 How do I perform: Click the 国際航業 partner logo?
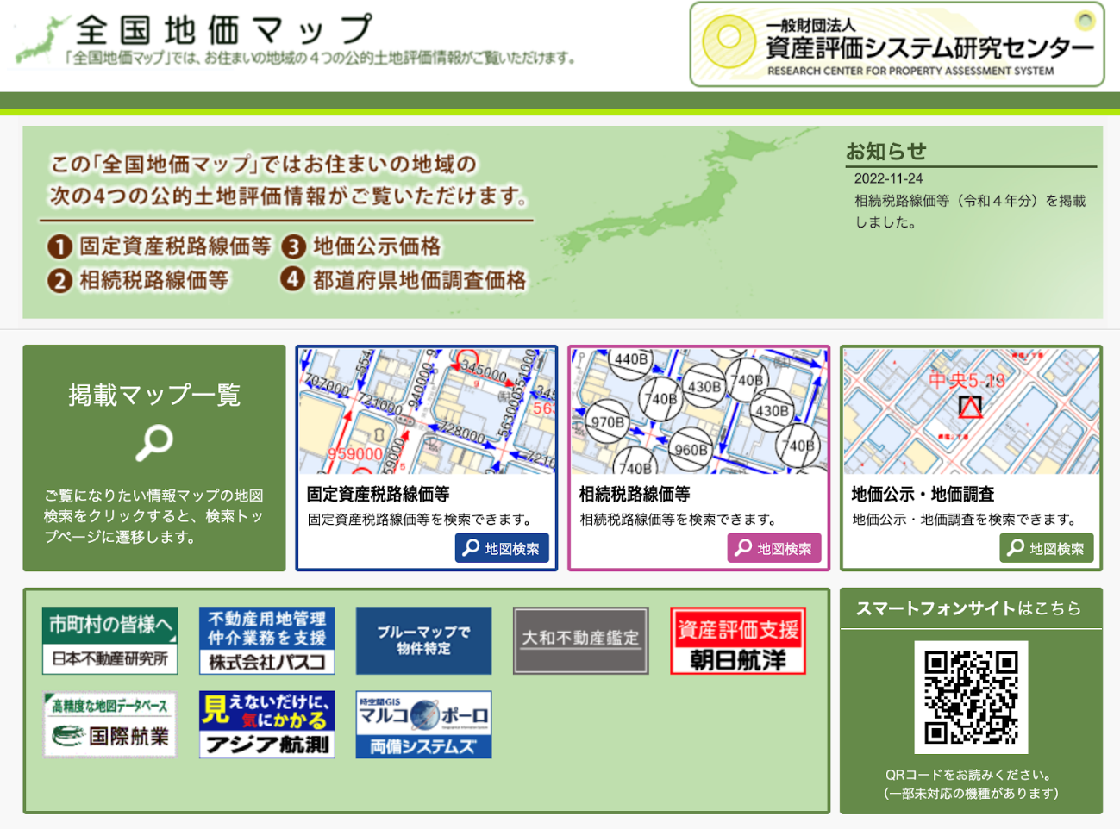pos(109,724)
